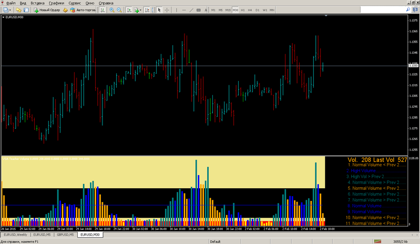Toggle chart auto scroll icon
Viewport: 420px width, 244px height.
pyautogui.click(x=129, y=10)
